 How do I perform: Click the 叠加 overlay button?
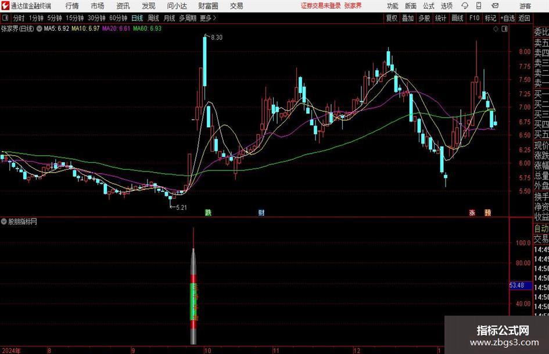[408, 18]
